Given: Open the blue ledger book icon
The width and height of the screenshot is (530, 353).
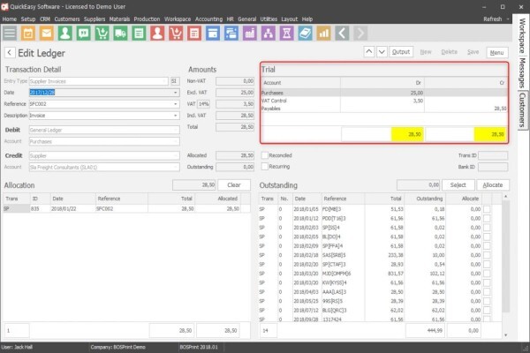Looking at the screenshot, I should (x=305, y=34).
